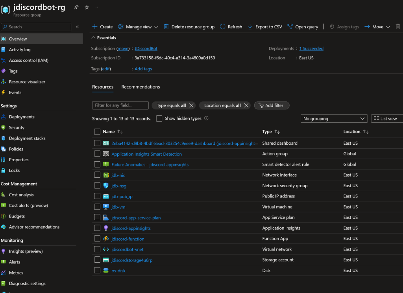Click the Failure Anomalies alert icon
The height and width of the screenshot is (293, 403).
tap(106, 164)
